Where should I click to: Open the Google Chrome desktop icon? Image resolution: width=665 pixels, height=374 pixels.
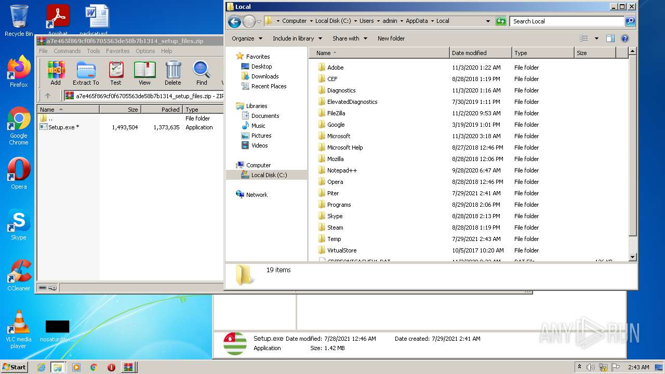click(19, 126)
